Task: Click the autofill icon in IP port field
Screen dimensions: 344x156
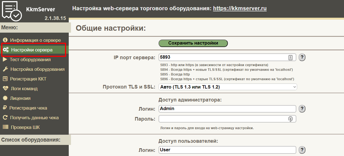Action: pyautogui.click(x=291, y=58)
